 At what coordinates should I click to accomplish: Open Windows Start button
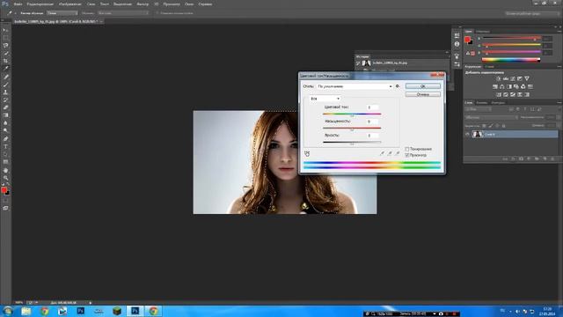8,311
